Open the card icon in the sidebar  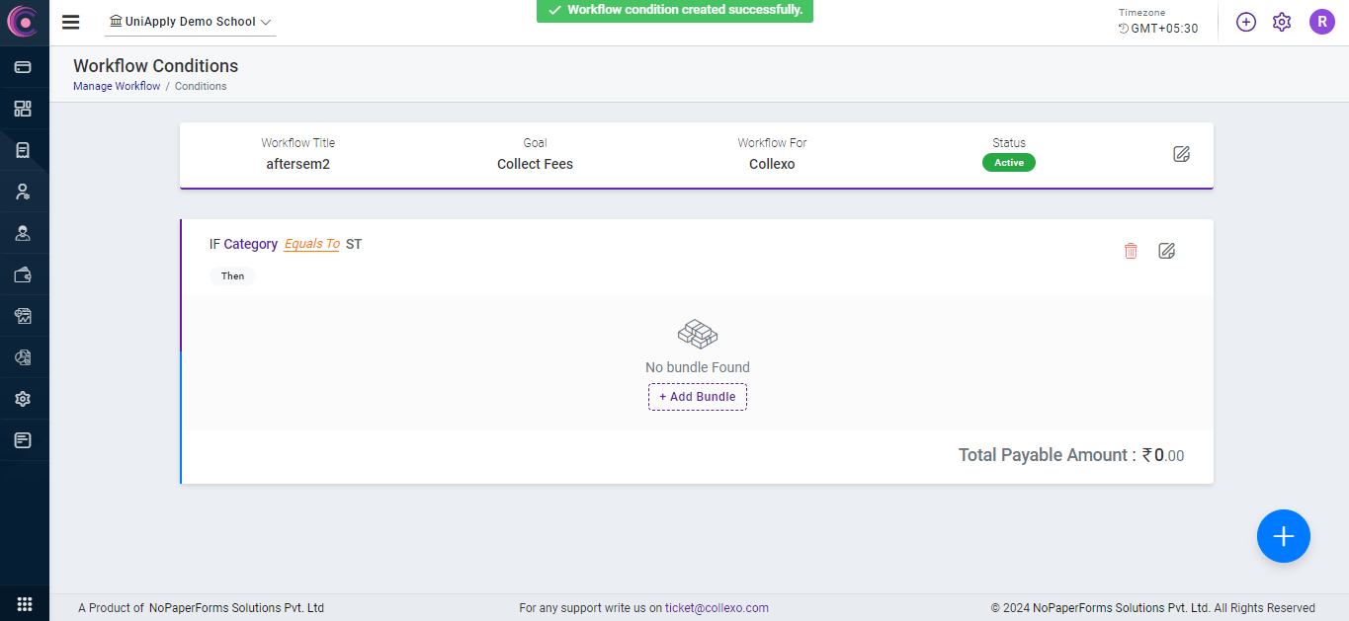pos(23,67)
